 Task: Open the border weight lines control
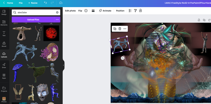[x=93, y=11]
